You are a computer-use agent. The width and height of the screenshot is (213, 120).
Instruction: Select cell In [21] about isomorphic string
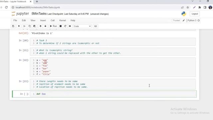coord(113,52)
